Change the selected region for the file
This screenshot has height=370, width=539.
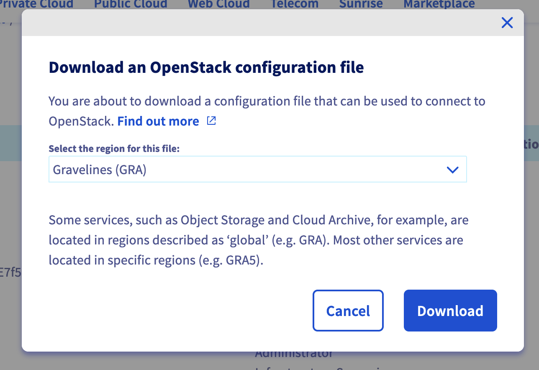pos(257,170)
